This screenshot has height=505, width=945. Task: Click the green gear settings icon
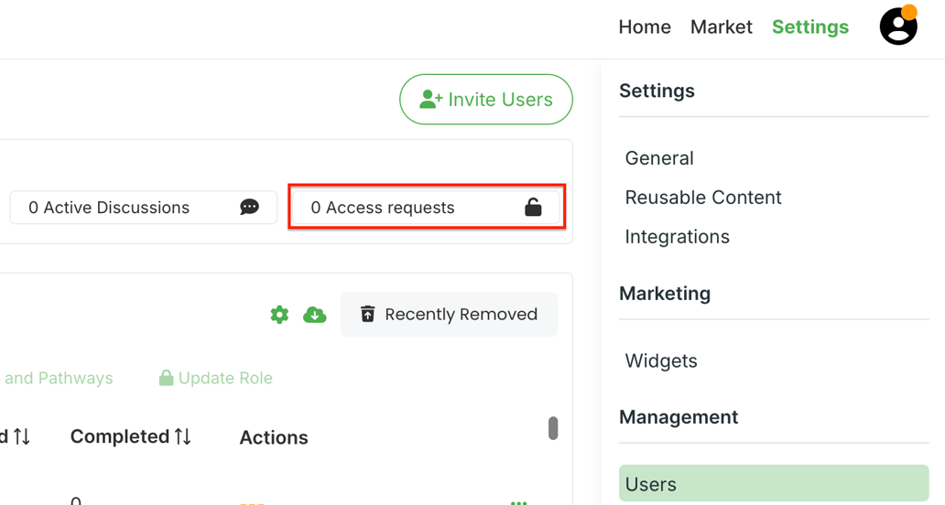[279, 314]
